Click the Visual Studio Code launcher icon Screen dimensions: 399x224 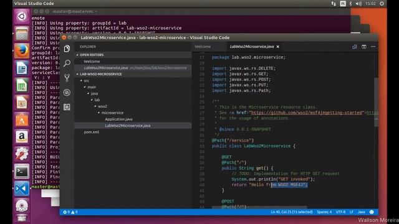click(x=22, y=189)
